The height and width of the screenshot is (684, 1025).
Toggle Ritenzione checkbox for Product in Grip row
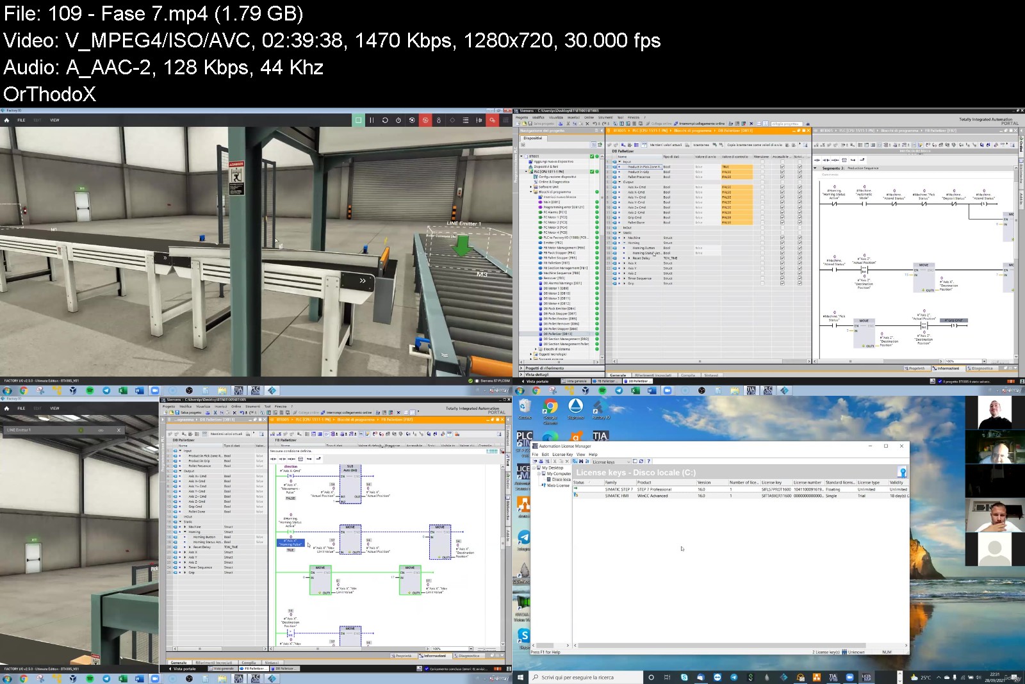(762, 172)
